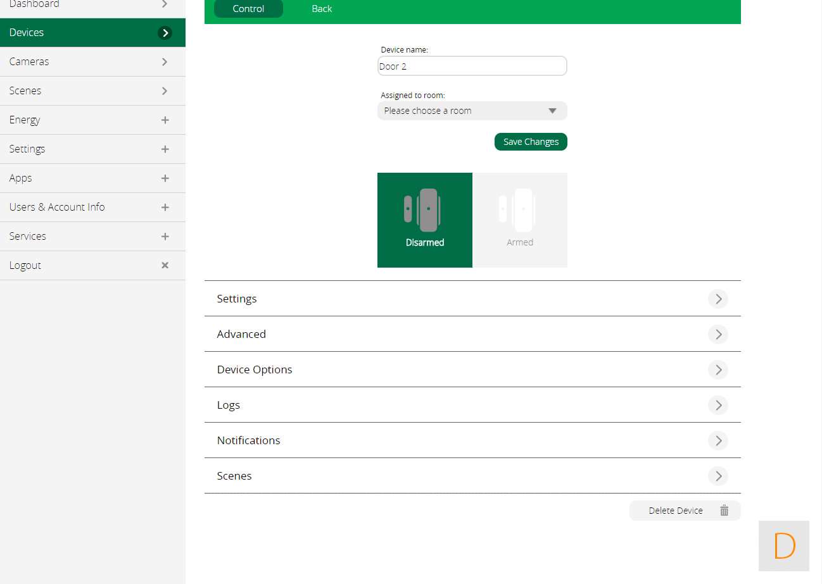Set door sensor to Armed

tap(520, 220)
